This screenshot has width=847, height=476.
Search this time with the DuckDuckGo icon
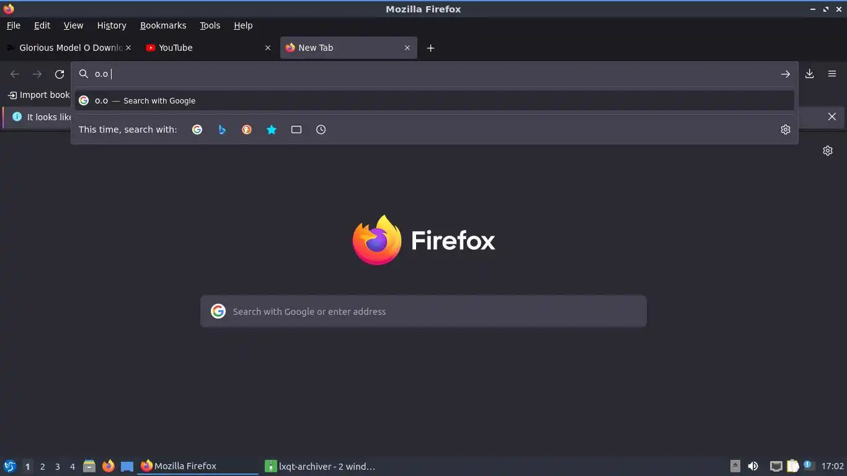[247, 130]
